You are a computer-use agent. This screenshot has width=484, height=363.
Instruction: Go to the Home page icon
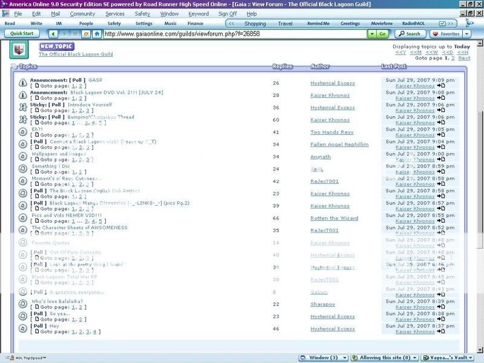point(97,34)
